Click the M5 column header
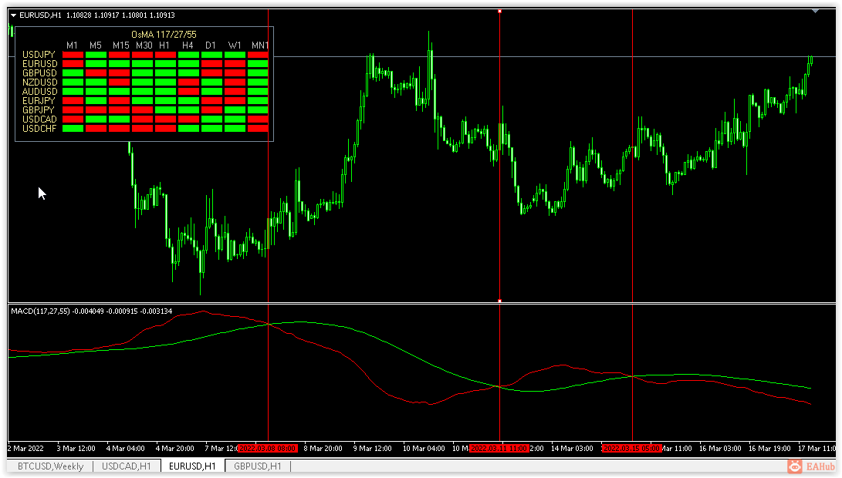The image size is (842, 478). 96,45
